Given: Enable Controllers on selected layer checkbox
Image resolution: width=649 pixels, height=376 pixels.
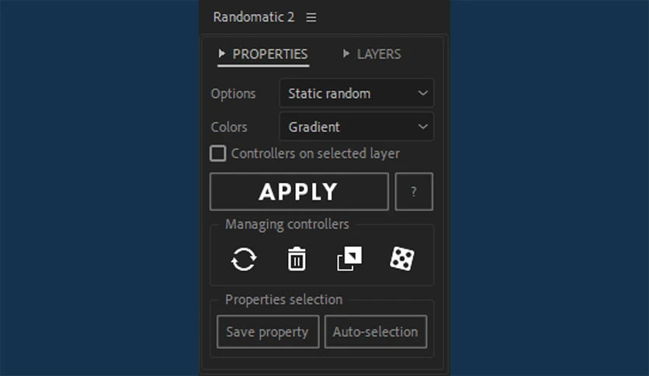Looking at the screenshot, I should pos(217,153).
